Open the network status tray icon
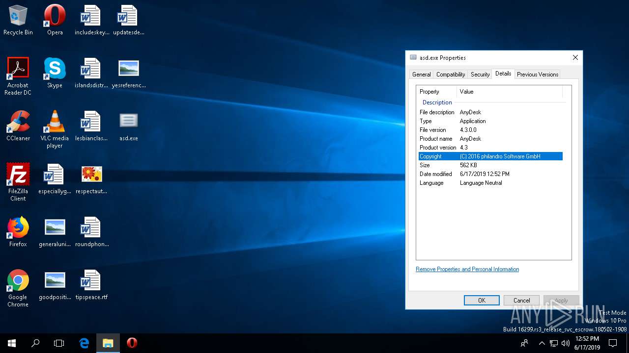This screenshot has width=629, height=353. pyautogui.click(x=554, y=343)
